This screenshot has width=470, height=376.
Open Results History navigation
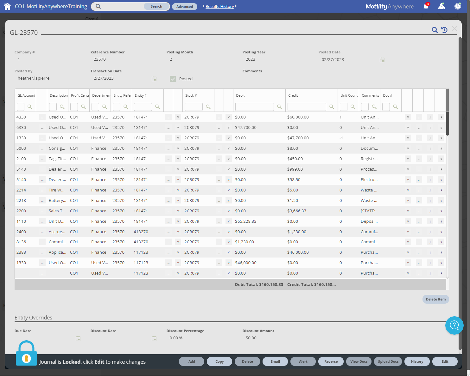[x=219, y=6]
